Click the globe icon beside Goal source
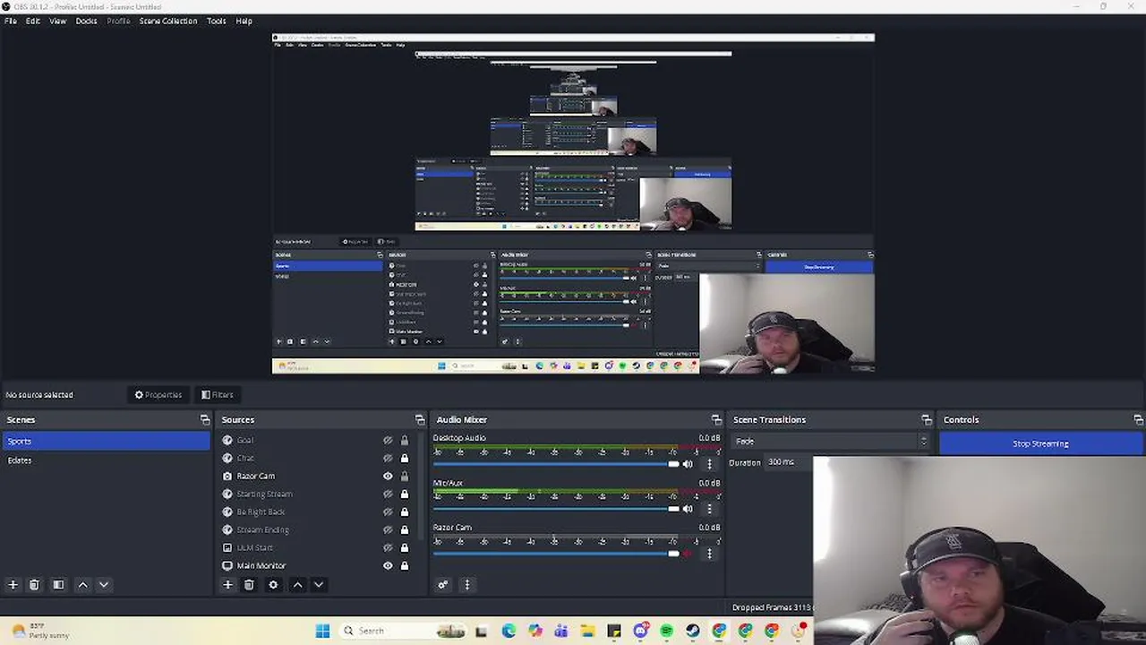The height and width of the screenshot is (645, 1146). click(227, 440)
